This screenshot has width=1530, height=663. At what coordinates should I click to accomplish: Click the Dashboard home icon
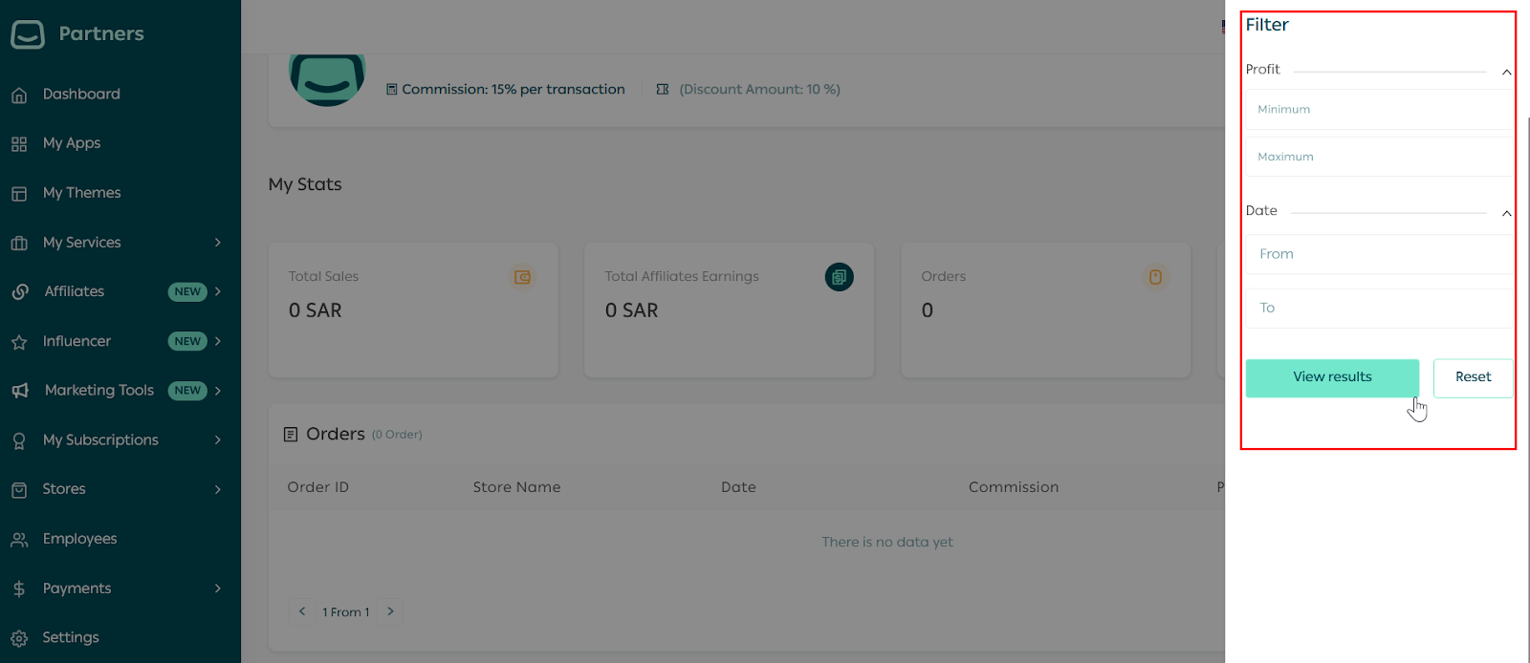tap(19, 95)
